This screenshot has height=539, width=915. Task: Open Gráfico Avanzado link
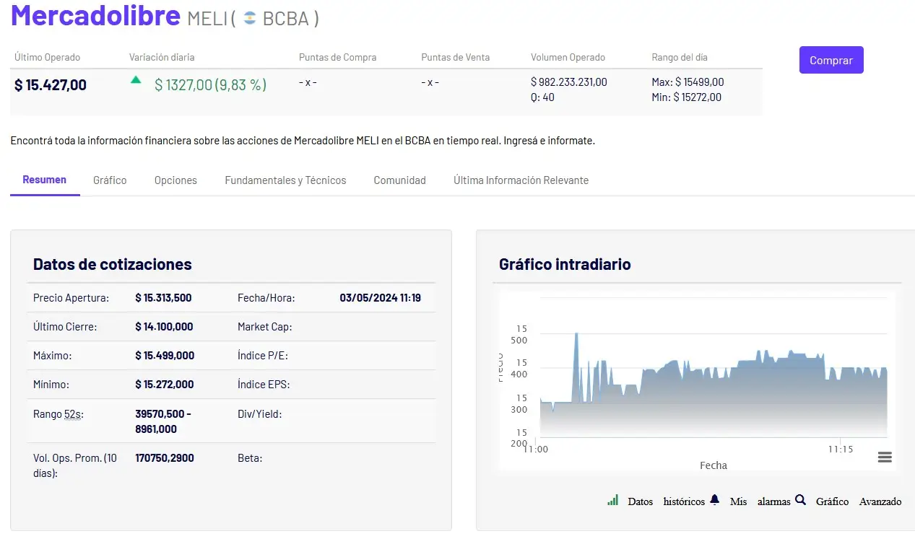[x=859, y=501]
